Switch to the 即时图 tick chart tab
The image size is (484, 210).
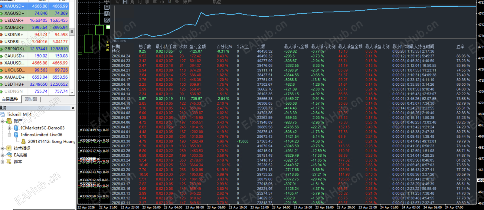coord(31,99)
